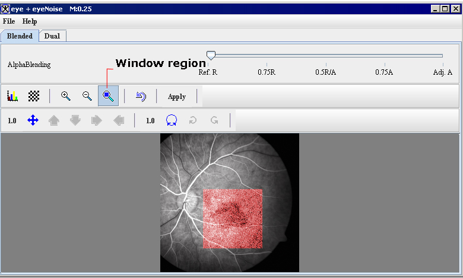Click the shift down arrow
This screenshot has width=463, height=278.
point(75,120)
